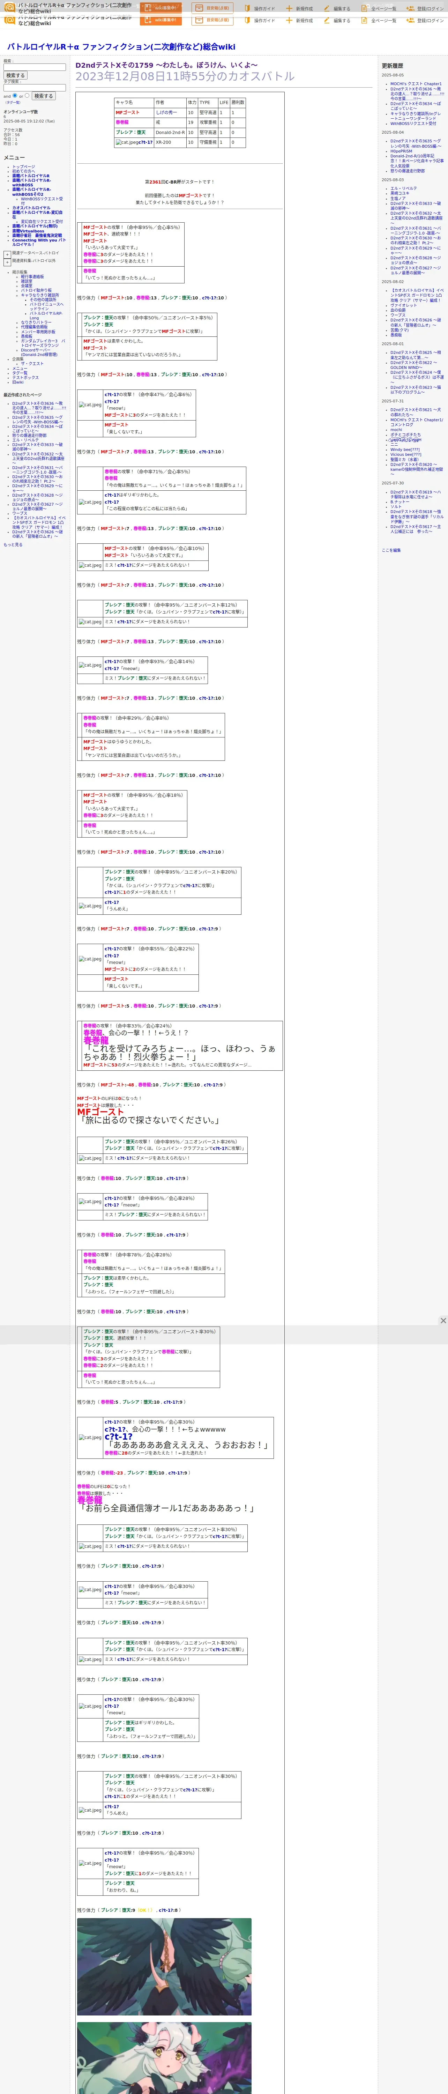Screen dimensions: 448x2094
Task: Open 旧wiki menu link
Action: point(18,382)
